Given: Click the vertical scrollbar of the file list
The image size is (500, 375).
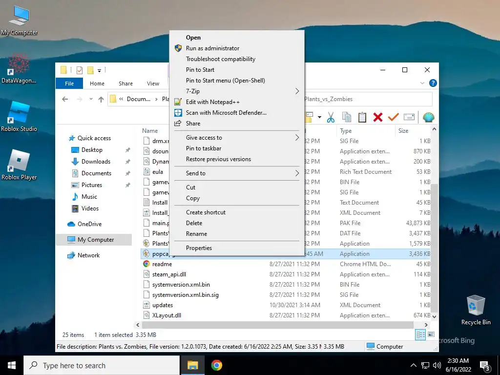Looking at the screenshot, I should pos(434,247).
